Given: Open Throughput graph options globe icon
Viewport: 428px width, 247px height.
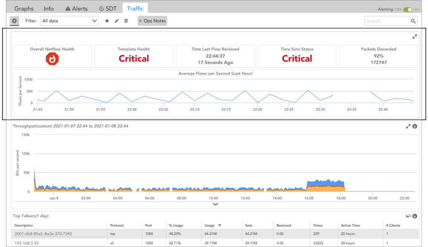Looking at the screenshot, I should pos(415,126).
